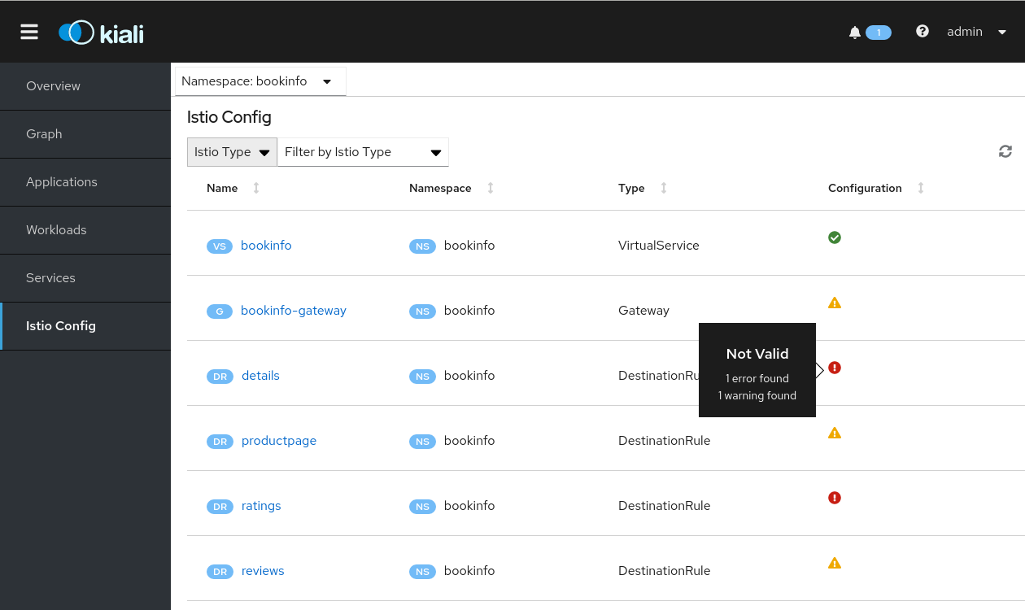The width and height of the screenshot is (1025, 610).
Task: Click the red error icon for ratings
Action: (835, 498)
